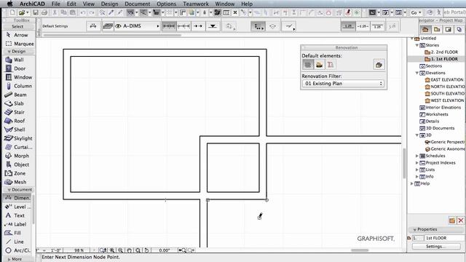The height and width of the screenshot is (262, 466).
Task: Open Renovation Filter dropdown
Action: 343,84
